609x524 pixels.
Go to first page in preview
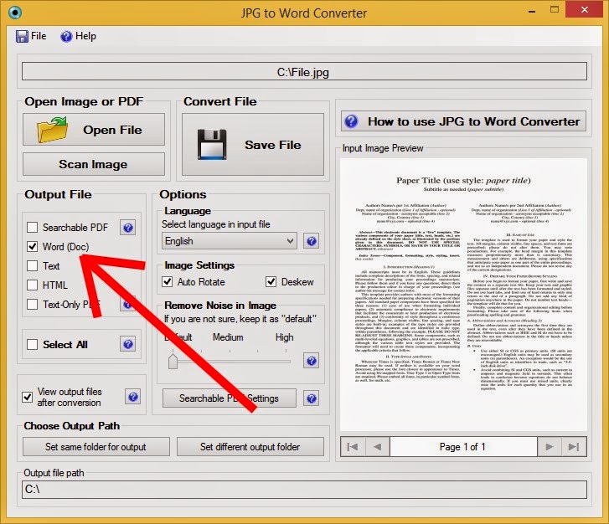[353, 447]
